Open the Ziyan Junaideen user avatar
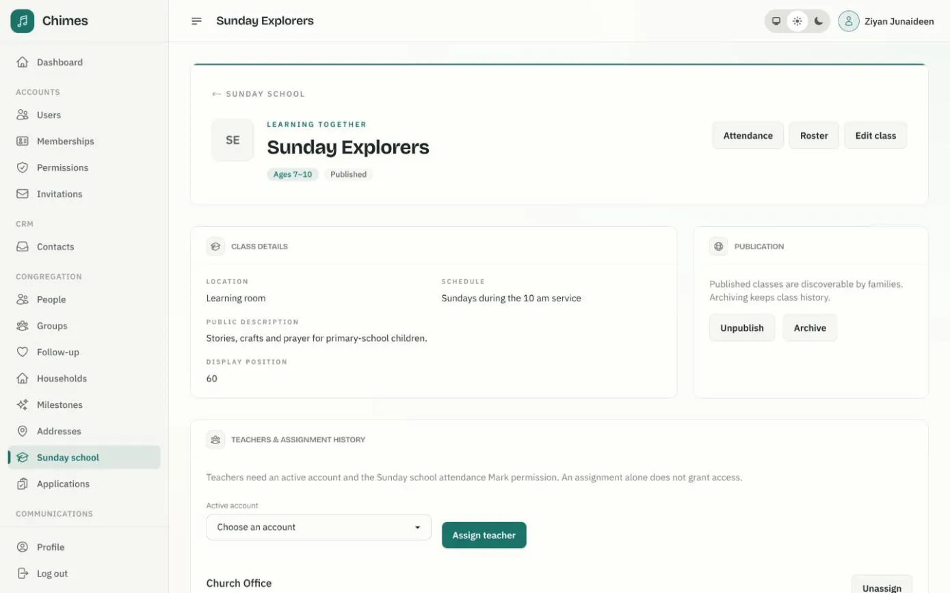The width and height of the screenshot is (950, 593). [849, 21]
